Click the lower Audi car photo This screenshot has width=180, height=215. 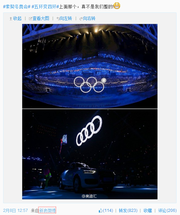pyautogui.click(x=90, y=154)
